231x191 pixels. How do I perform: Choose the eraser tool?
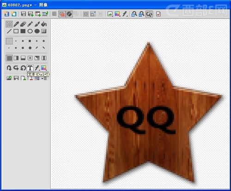(23, 24)
